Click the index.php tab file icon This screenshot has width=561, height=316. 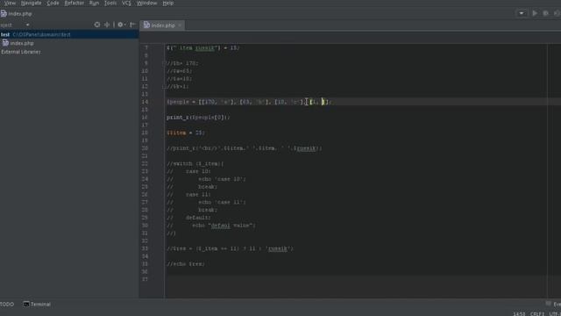(146, 25)
